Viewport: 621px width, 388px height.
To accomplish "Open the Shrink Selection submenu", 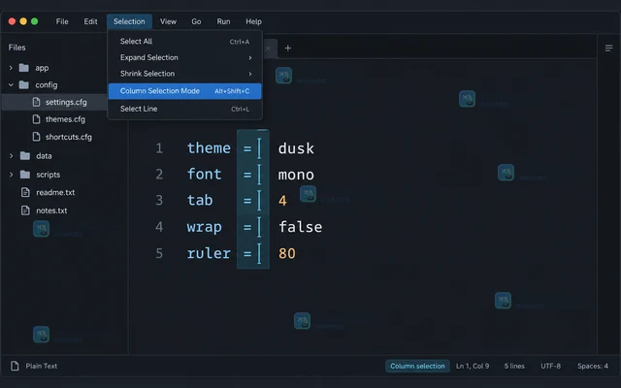I will (x=185, y=74).
